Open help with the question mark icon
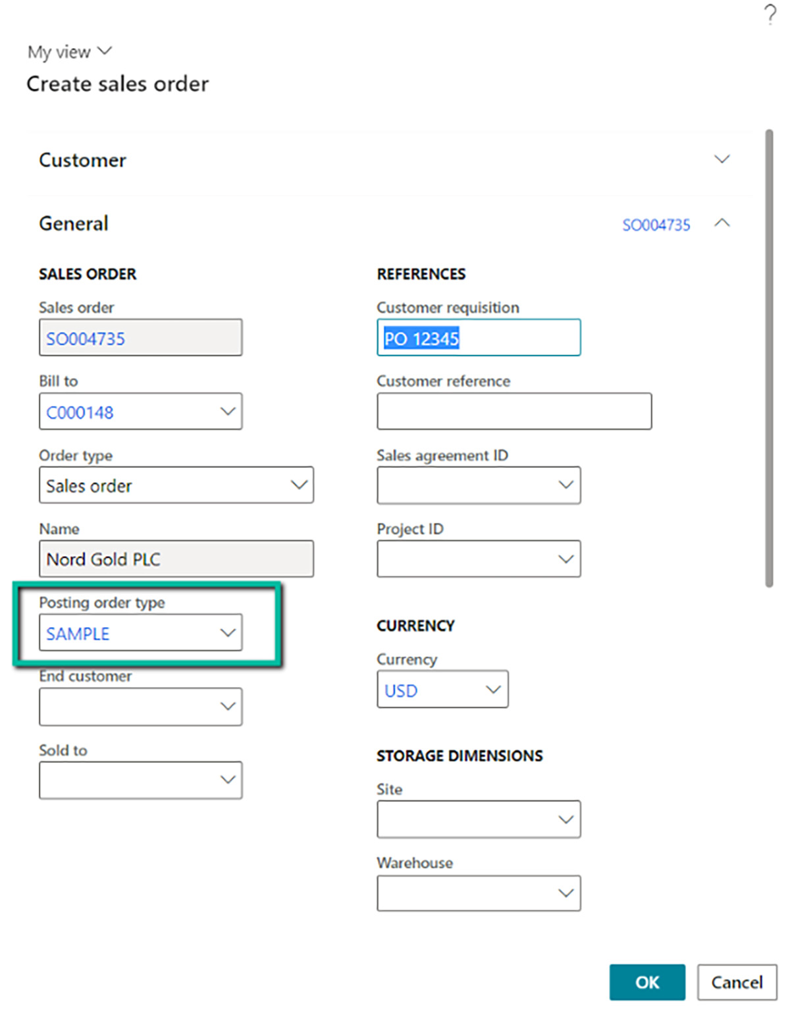This screenshot has height=1013, width=790. click(770, 14)
